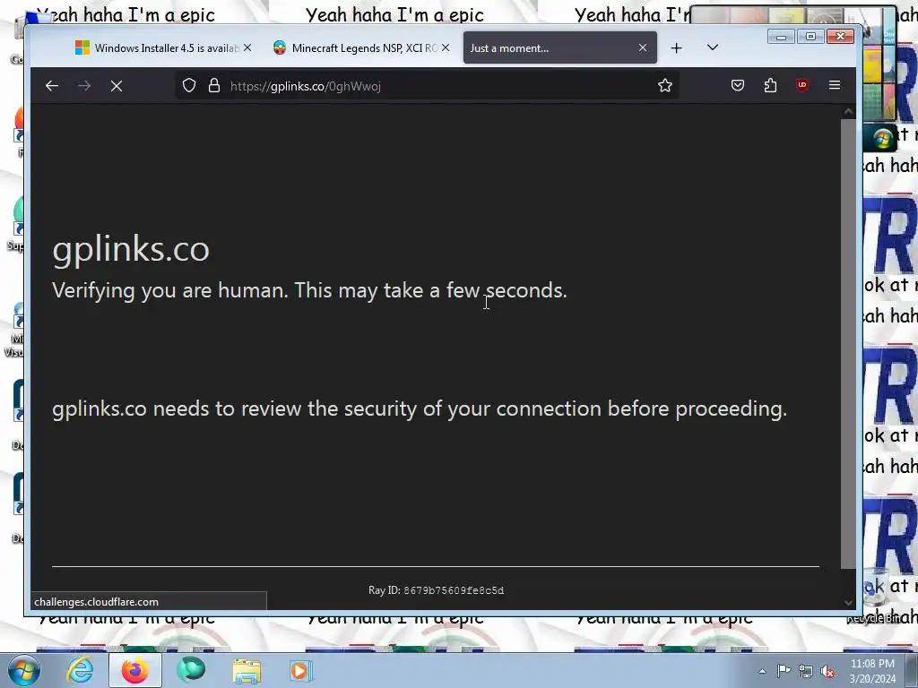Viewport: 918px width, 688px height.
Task: Close the Windows Installer 4.5 tab
Action: 247,48
